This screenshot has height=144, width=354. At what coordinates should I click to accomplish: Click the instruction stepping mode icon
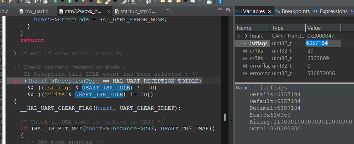click(x=19, y=1)
